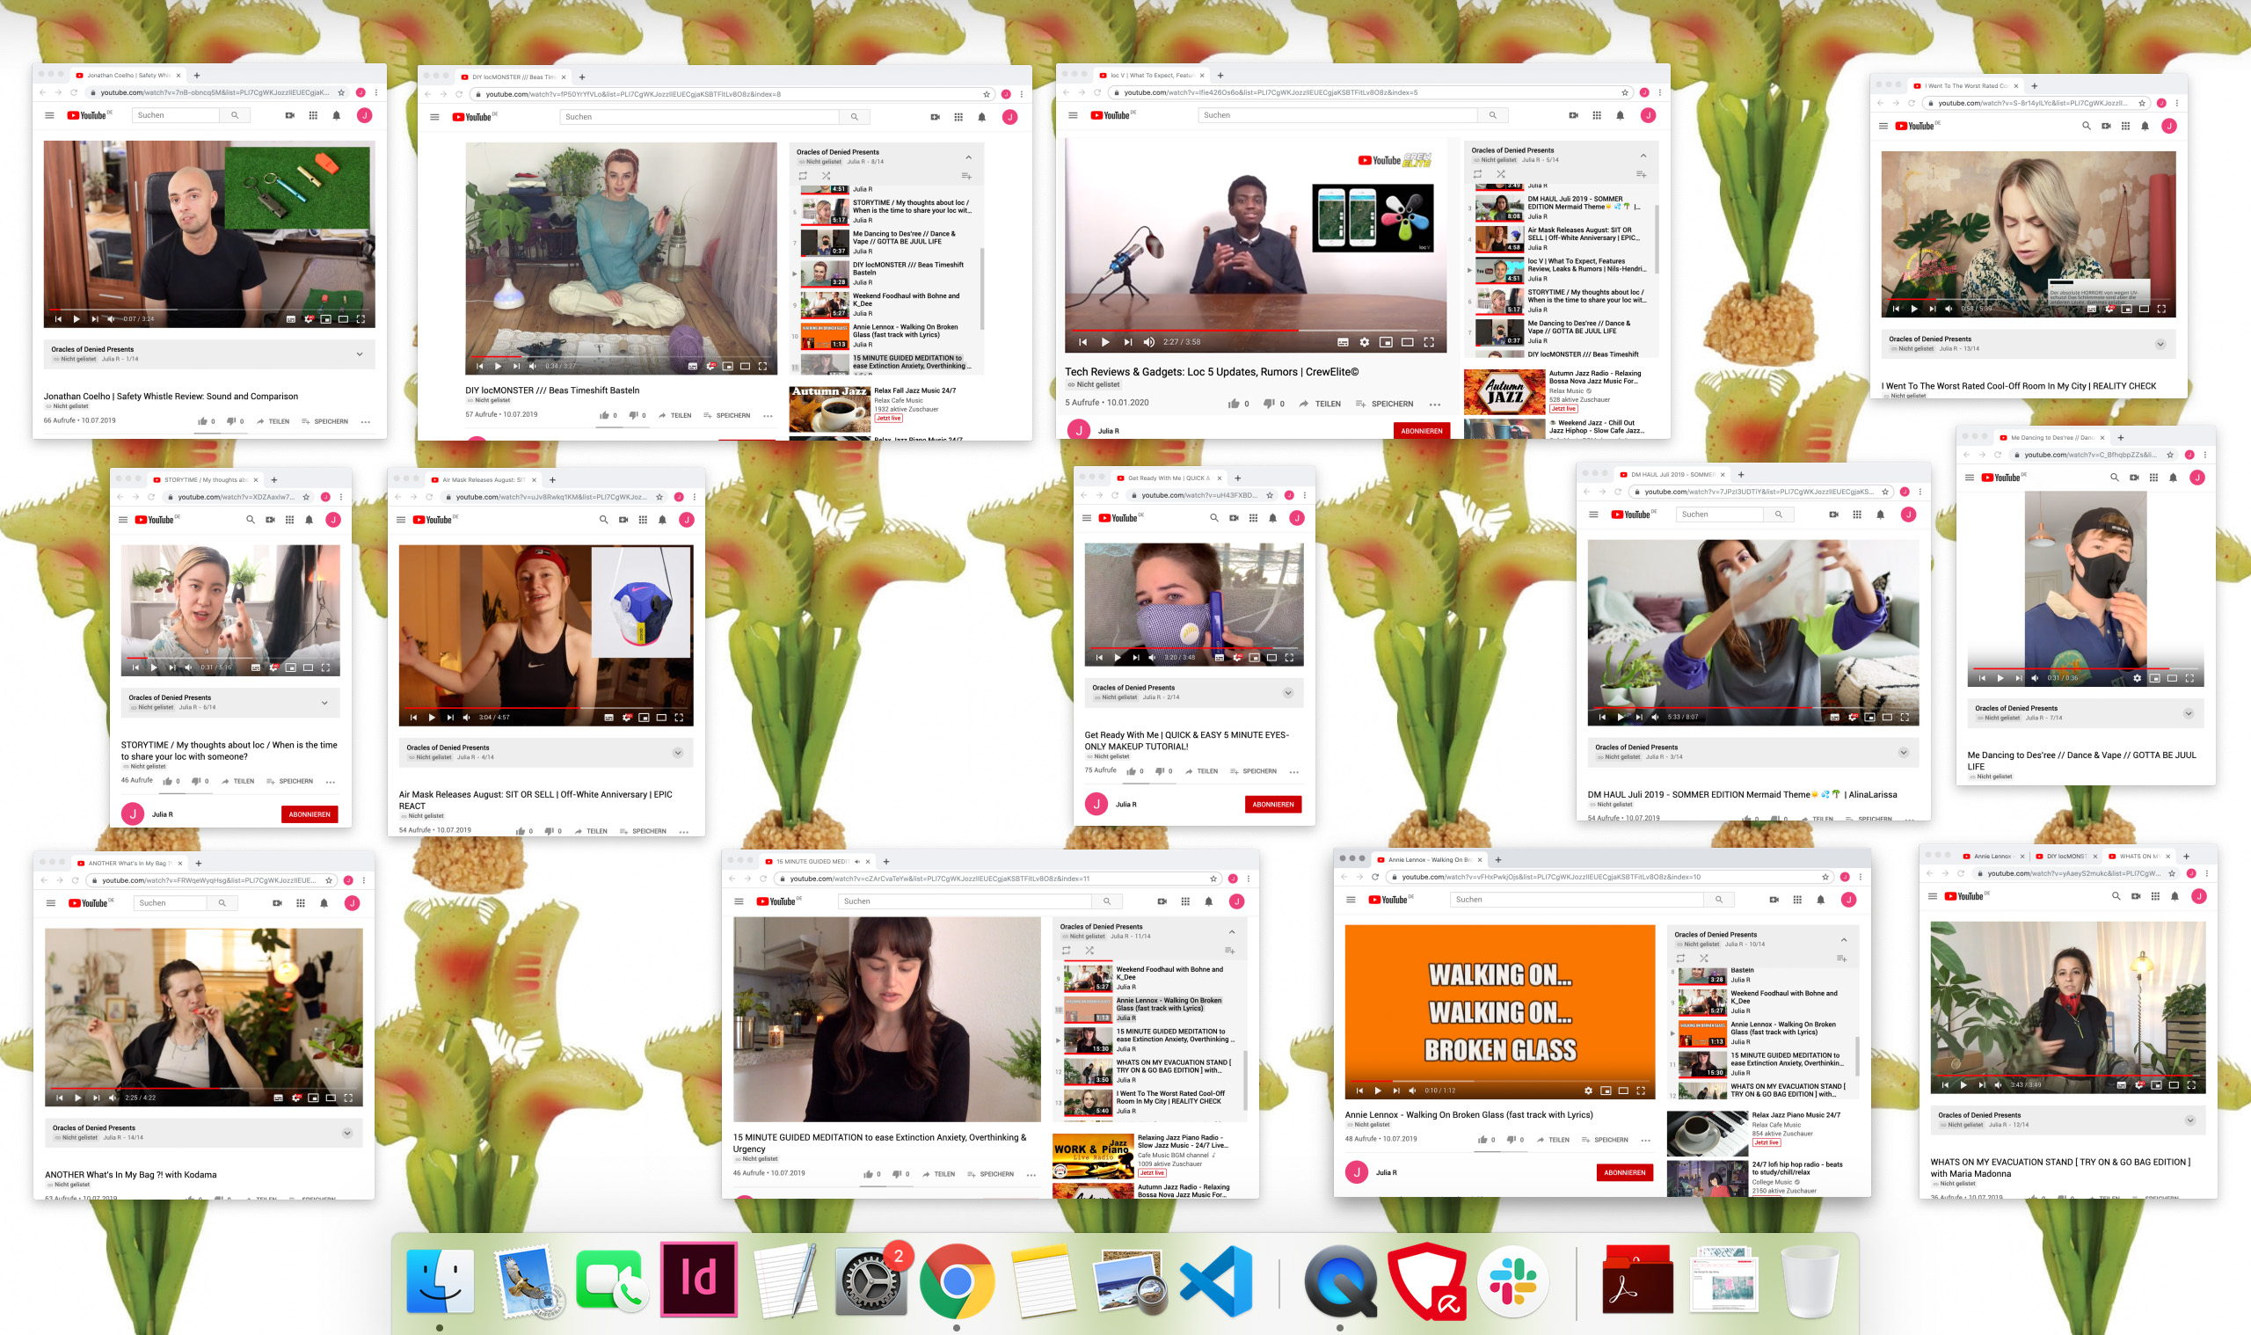Toggle shuffle playlist in Tech Reviews window
This screenshot has height=1335, width=2251.
click(x=1500, y=173)
